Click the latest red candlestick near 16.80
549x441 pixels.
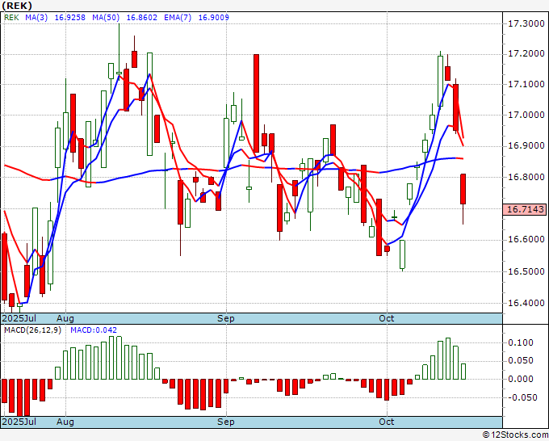coord(463,189)
